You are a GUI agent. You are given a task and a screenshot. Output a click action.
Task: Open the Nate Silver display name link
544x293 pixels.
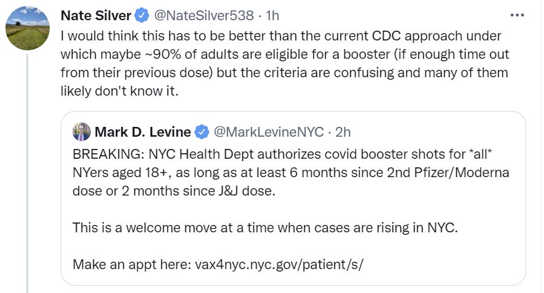point(96,15)
